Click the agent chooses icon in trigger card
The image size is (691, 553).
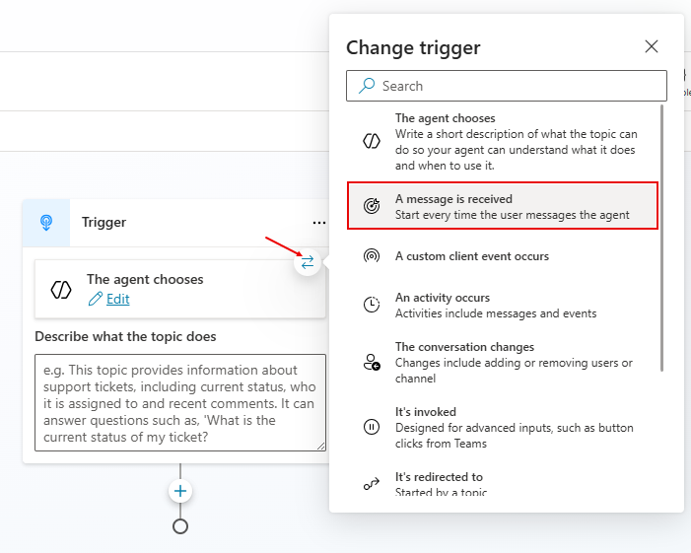61,289
